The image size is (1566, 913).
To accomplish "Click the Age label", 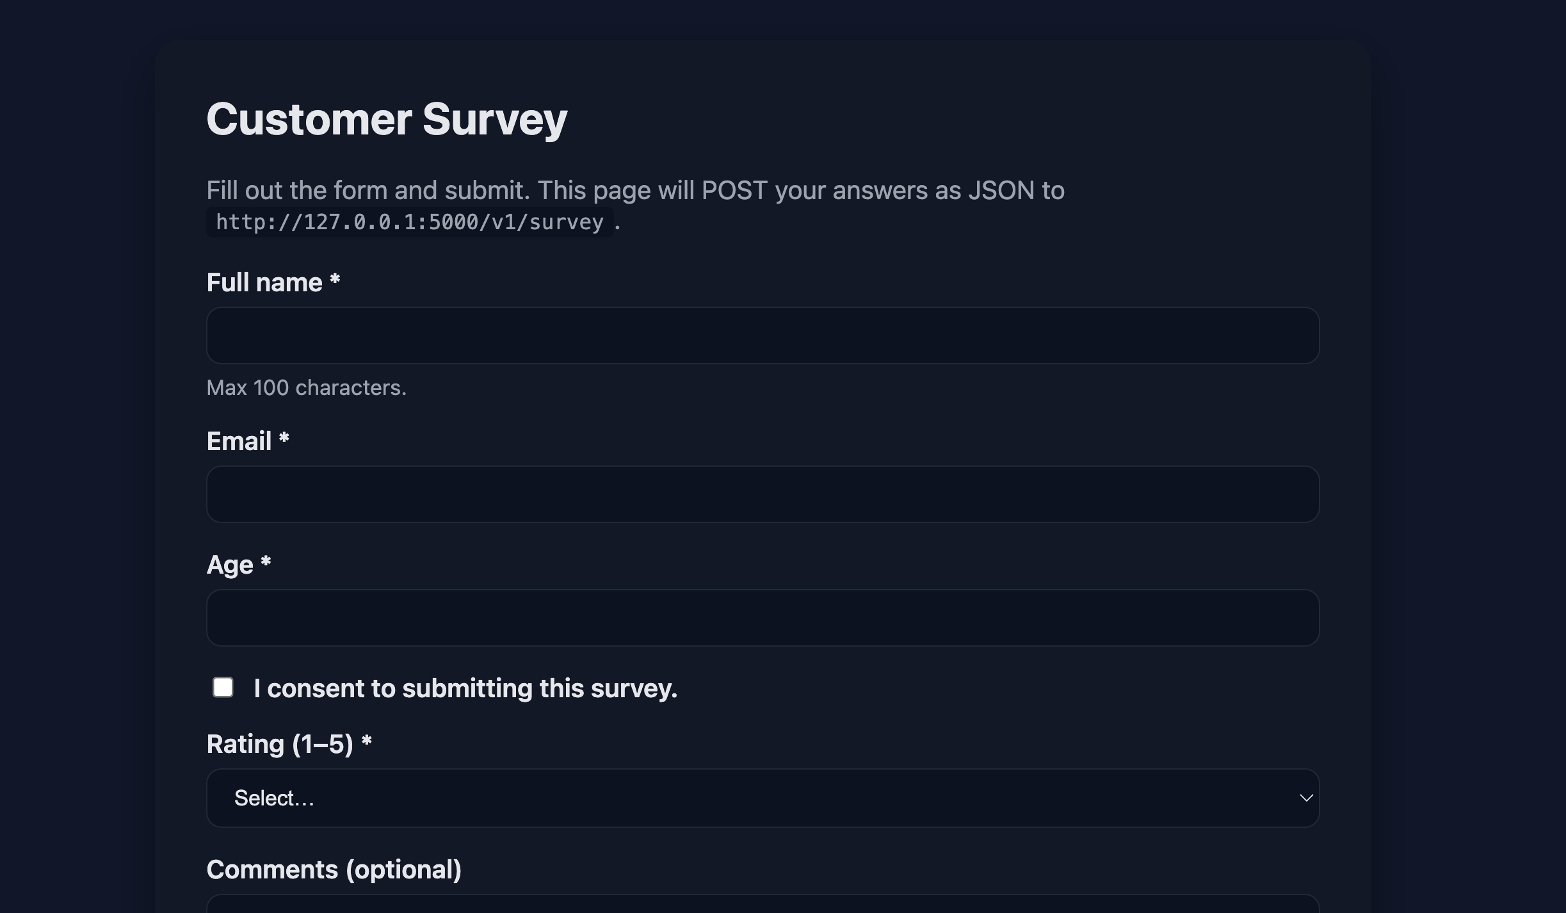I will 230,564.
